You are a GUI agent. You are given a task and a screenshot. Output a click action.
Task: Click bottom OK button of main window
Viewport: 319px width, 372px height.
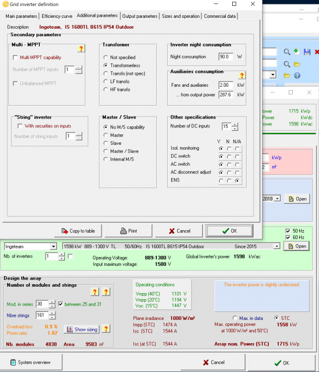coord(281,363)
